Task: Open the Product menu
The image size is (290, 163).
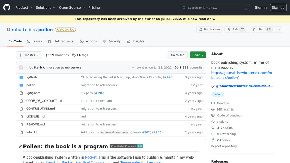Action: click(23, 8)
